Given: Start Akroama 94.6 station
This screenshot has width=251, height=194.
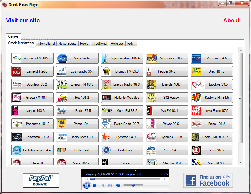Looking at the screenshot, I should pyautogui.click(x=212, y=58).
